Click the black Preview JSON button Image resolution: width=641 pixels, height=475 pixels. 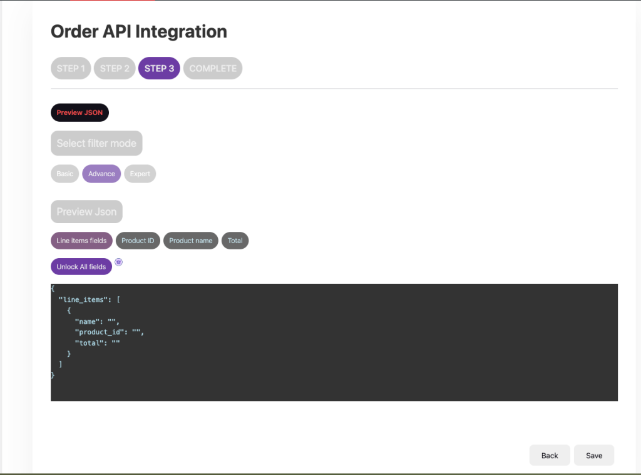[x=79, y=112]
